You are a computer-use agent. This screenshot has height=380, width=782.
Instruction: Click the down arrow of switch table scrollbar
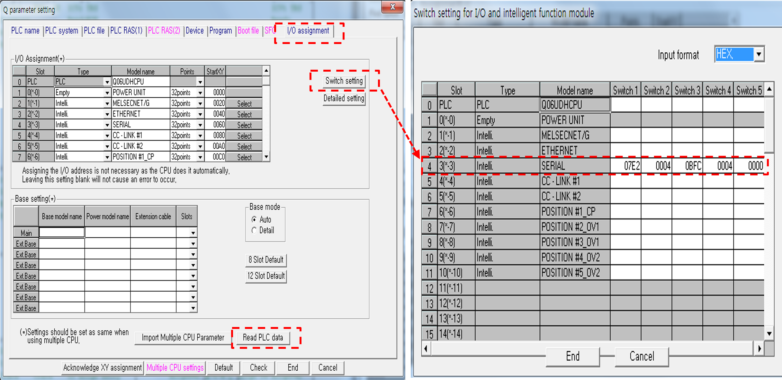(769, 334)
